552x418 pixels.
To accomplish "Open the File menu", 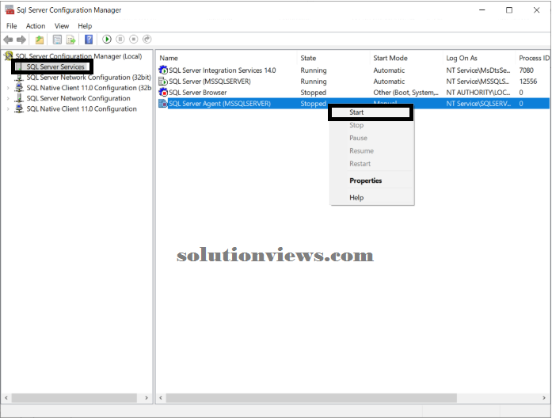I will (x=12, y=26).
